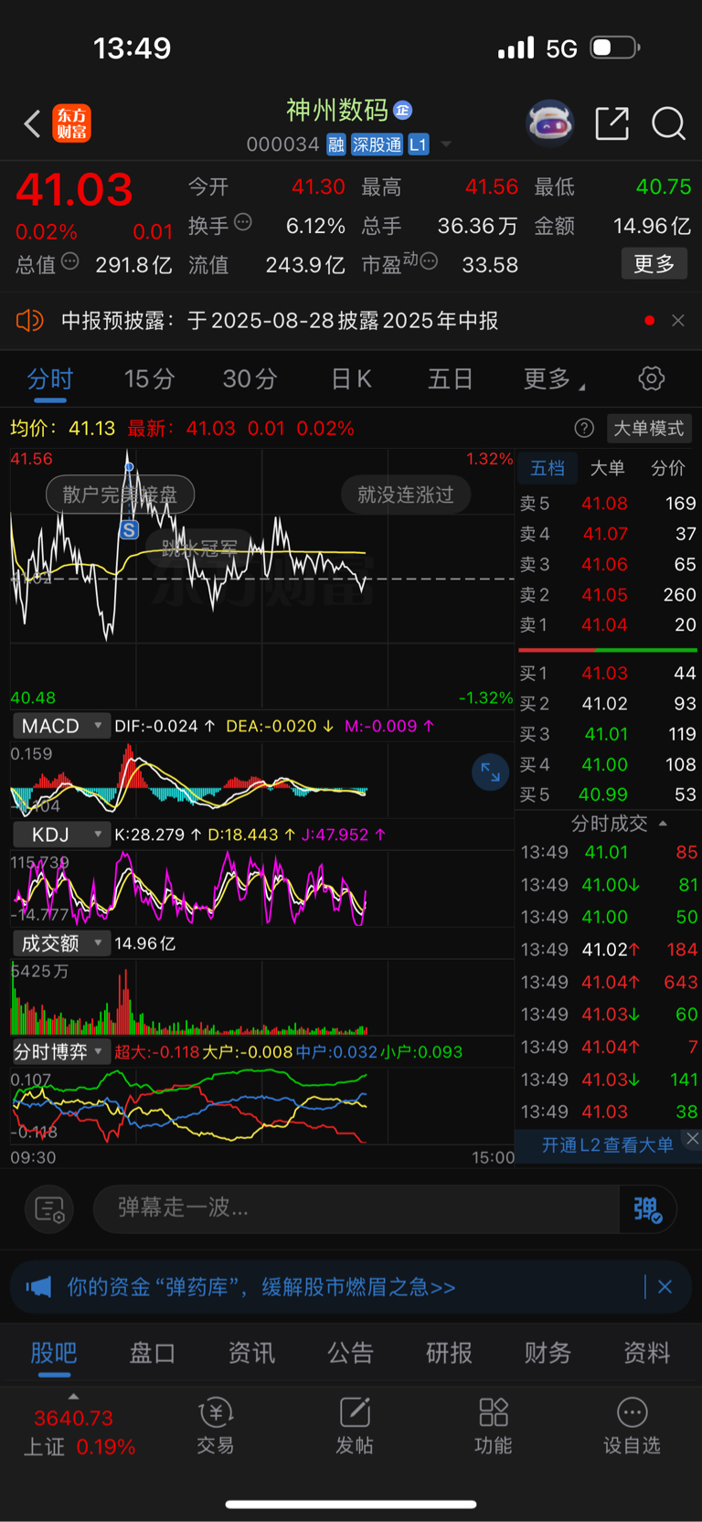Dismiss the 开通L2 banner
702x1522 pixels.
point(692,1138)
